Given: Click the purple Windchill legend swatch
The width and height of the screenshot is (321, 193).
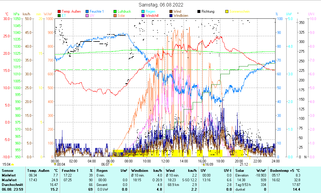Looking at the screenshot, I should (143, 16).
